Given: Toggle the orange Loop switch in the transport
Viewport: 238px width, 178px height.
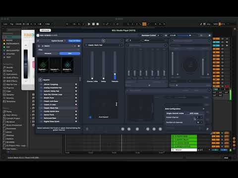Looking at the screenshot, I should tap(144, 24).
